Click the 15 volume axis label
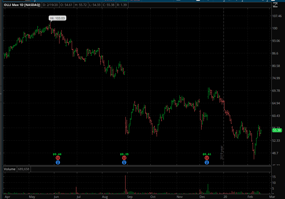This screenshot has height=199, width=285. pos(274,177)
